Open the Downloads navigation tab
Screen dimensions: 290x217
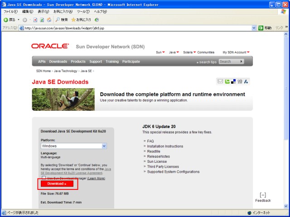pyautogui.click(x=58, y=61)
